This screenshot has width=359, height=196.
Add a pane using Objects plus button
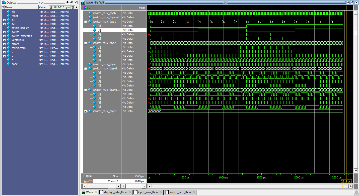click(x=67, y=2)
